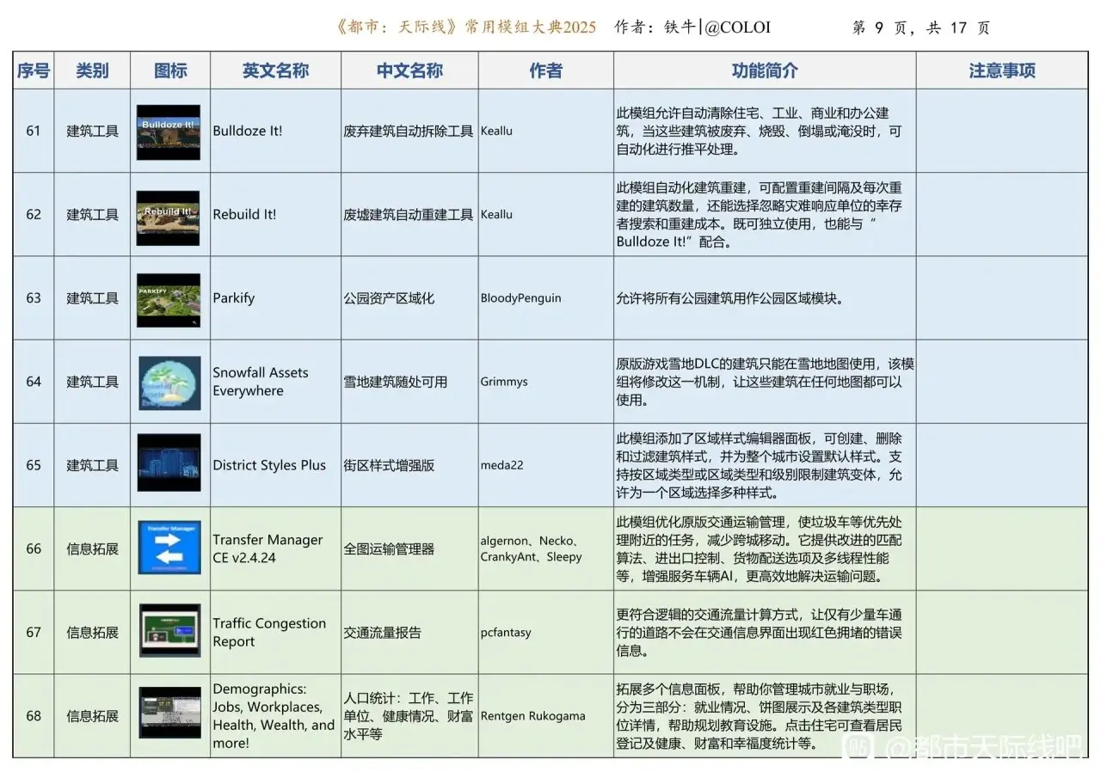Click the 功能简介 column header
This screenshot has width=1101, height=778.
(x=764, y=70)
